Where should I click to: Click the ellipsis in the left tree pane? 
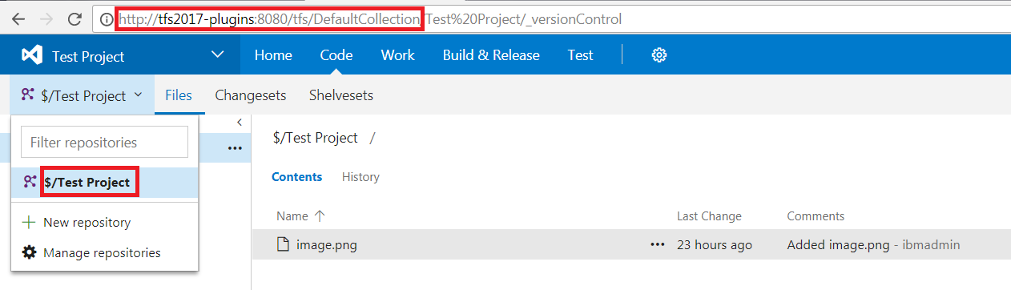[x=235, y=148]
